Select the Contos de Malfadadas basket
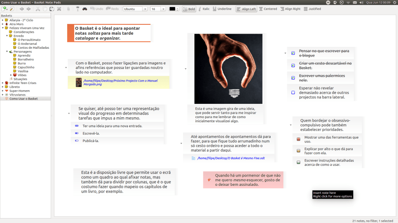This screenshot has width=398, height=223. pos(33,48)
